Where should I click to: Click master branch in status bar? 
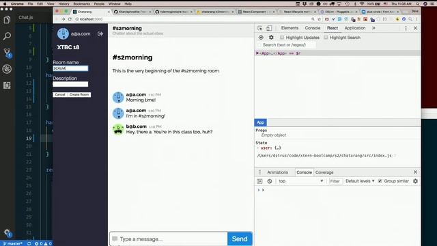pos(12,243)
